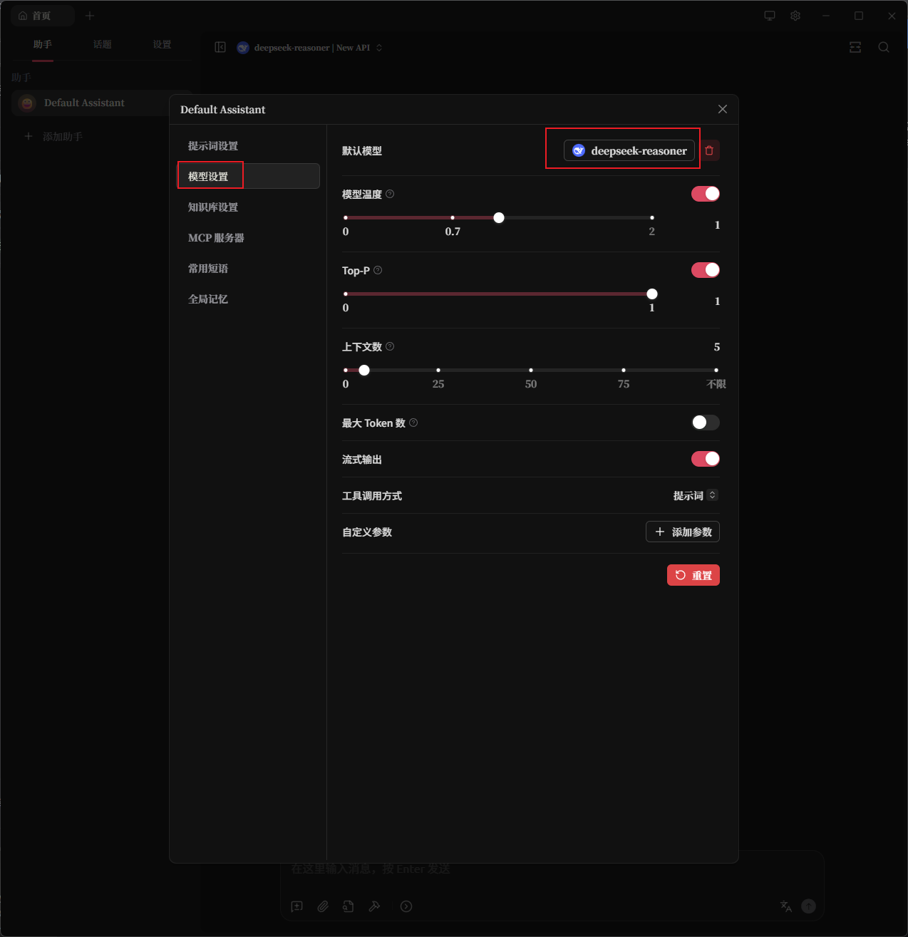Open the MCP 服务器 settings section

click(216, 238)
